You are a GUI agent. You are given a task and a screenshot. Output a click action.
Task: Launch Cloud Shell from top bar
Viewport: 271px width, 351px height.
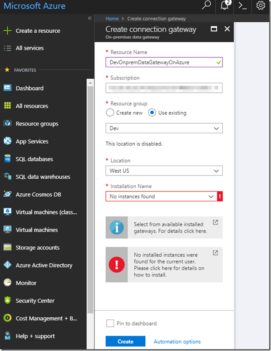(x=242, y=5)
